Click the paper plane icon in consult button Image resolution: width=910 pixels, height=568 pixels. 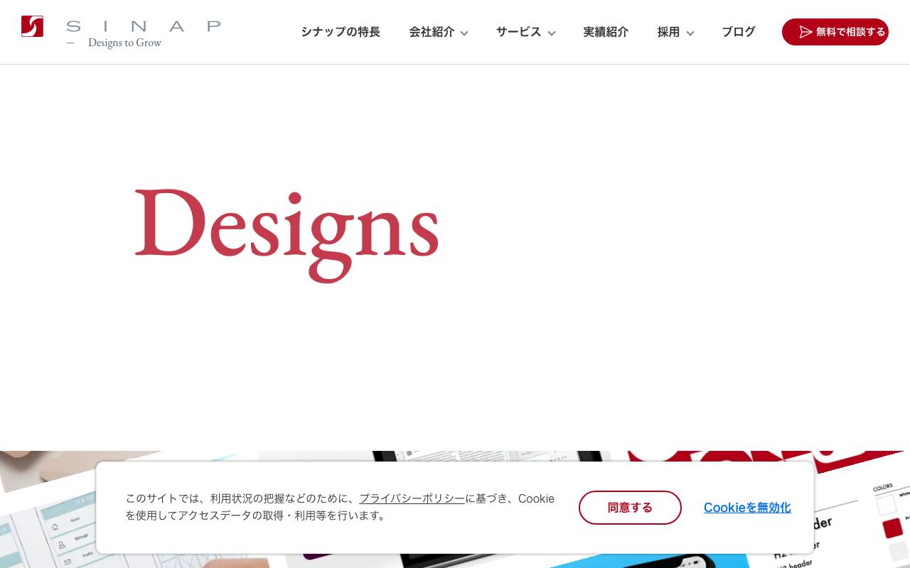(805, 32)
